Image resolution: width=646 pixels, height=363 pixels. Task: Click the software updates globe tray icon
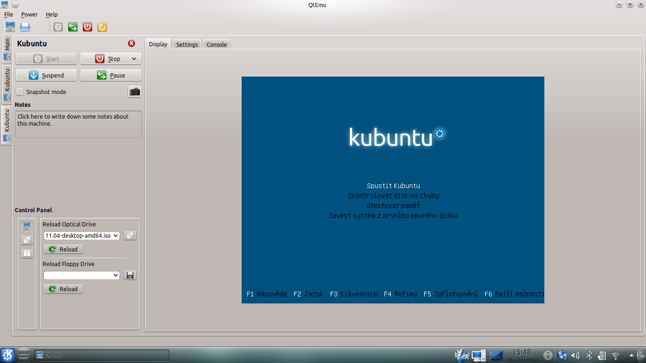point(562,355)
